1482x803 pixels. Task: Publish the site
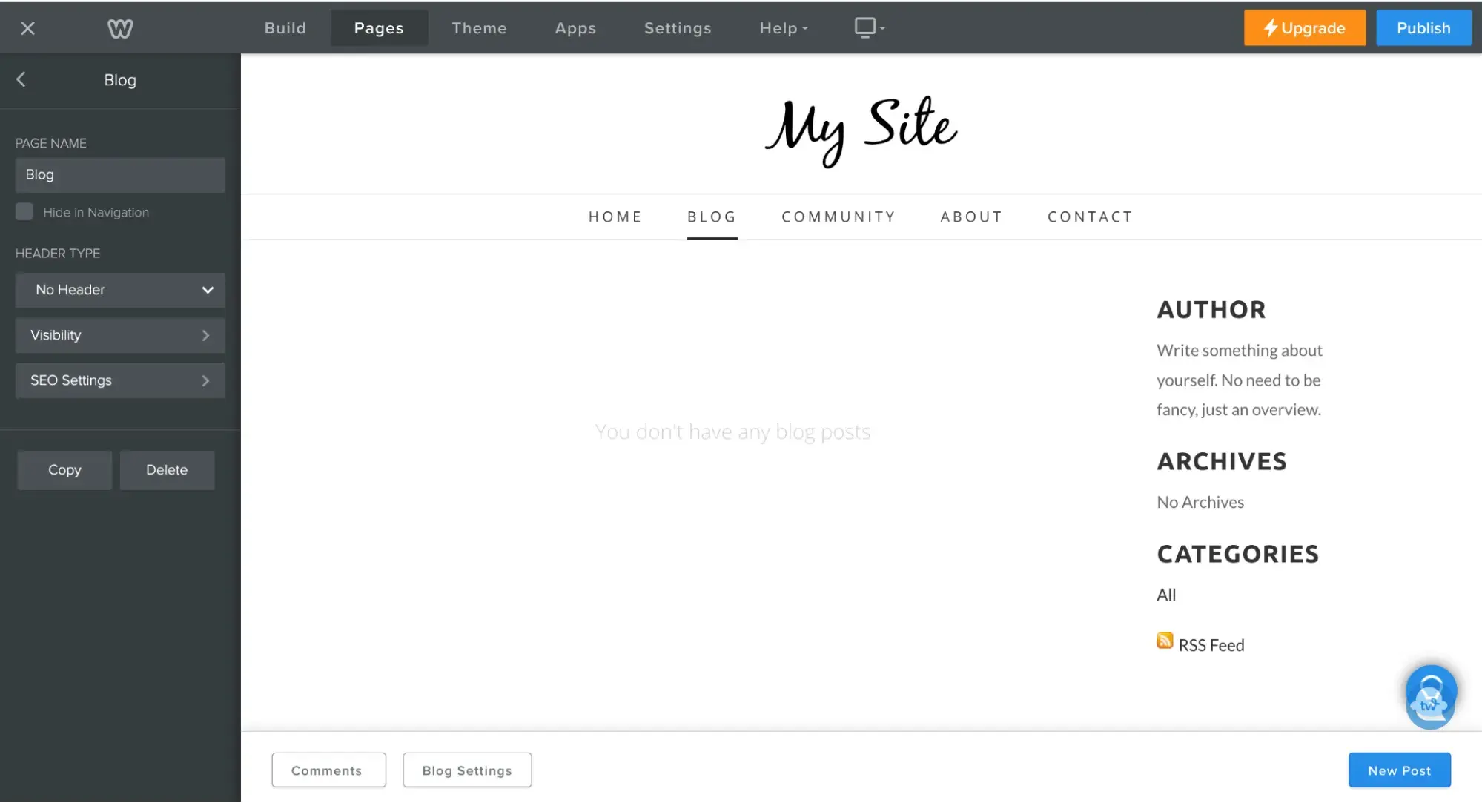click(x=1423, y=28)
